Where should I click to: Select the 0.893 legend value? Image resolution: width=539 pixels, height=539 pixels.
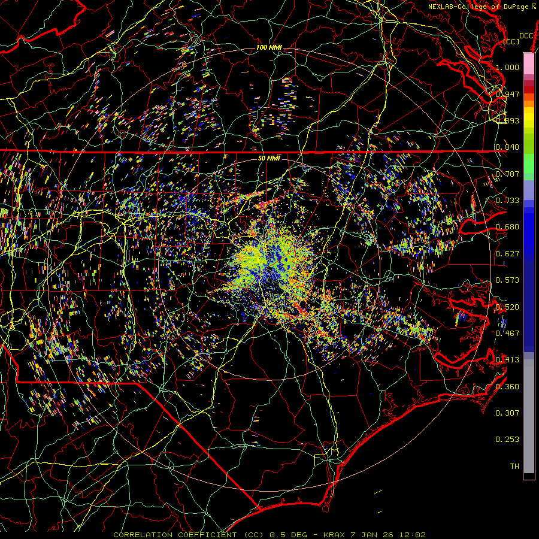click(x=507, y=120)
